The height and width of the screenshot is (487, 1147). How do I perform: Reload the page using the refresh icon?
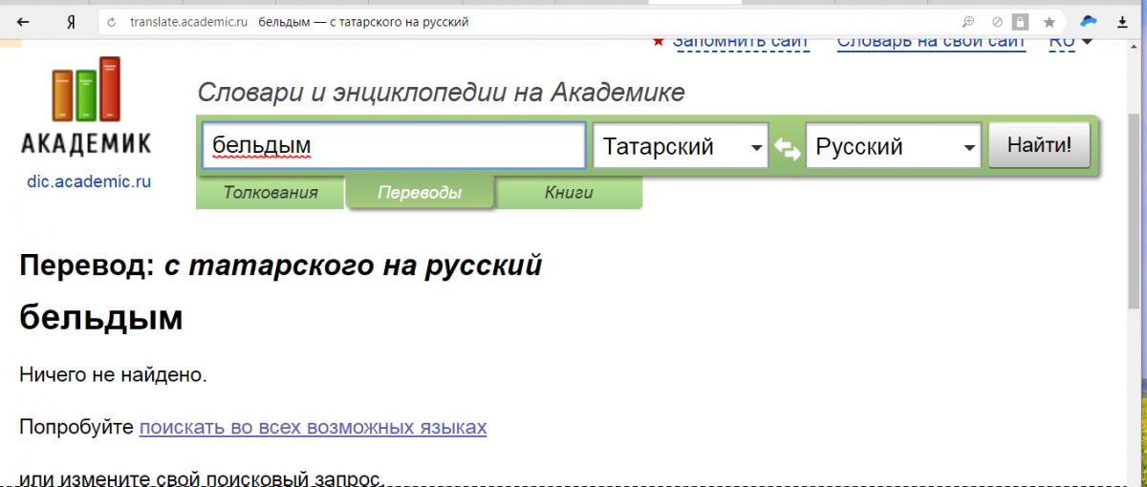click(x=112, y=21)
